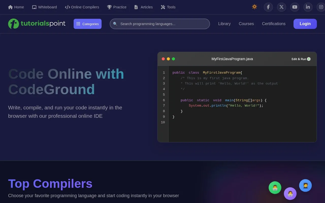Click the tutorialspoint logo
Image resolution: width=325 pixels, height=203 pixels.
click(x=37, y=24)
